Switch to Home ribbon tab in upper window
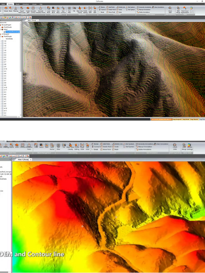 (x=3, y=4)
